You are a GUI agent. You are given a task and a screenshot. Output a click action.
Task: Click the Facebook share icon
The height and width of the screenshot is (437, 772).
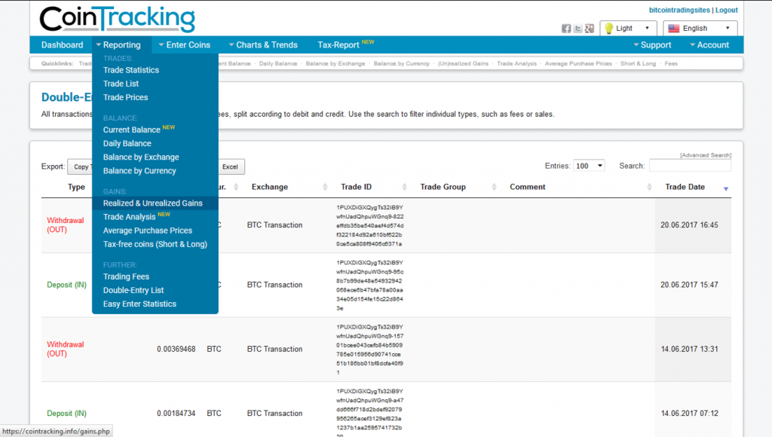[x=566, y=29]
